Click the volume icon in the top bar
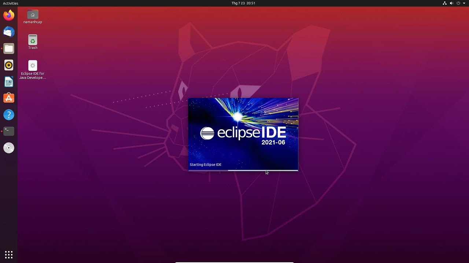Screen dimensions: 469x263 pos(451,3)
